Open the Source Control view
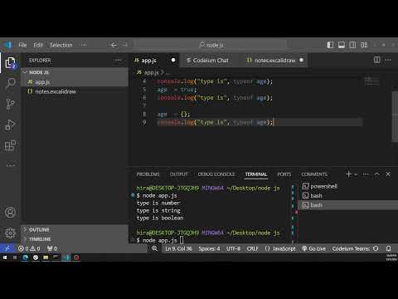 pos(11,104)
